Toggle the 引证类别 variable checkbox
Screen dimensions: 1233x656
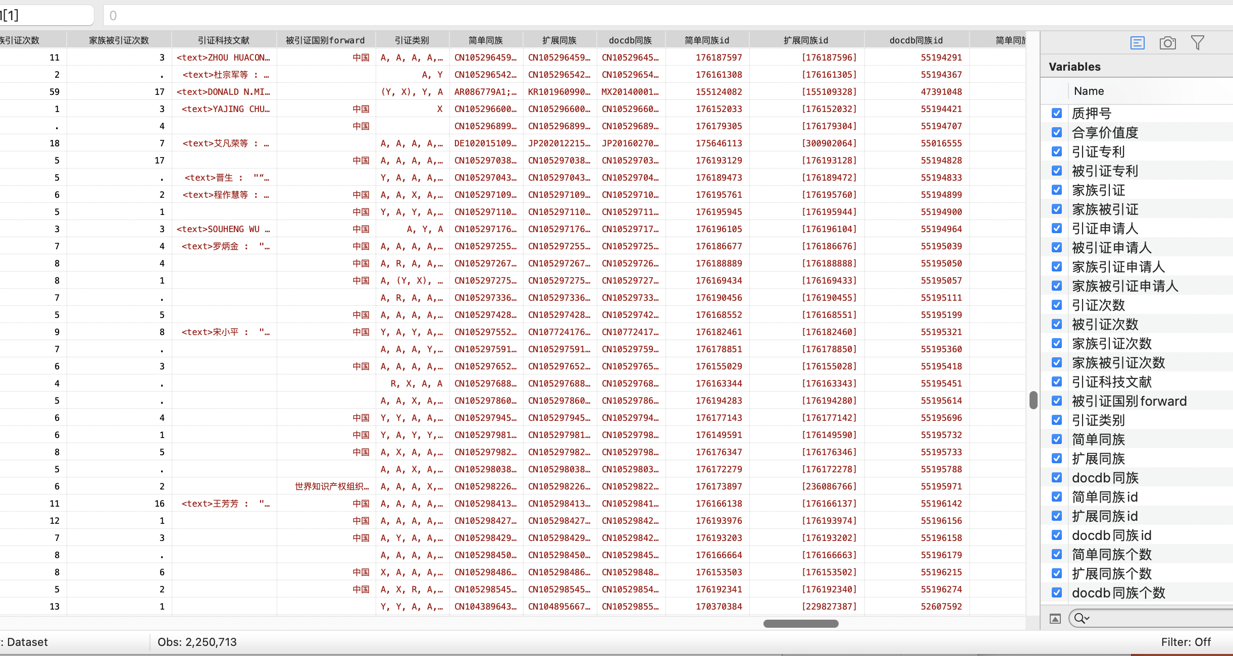1057,420
